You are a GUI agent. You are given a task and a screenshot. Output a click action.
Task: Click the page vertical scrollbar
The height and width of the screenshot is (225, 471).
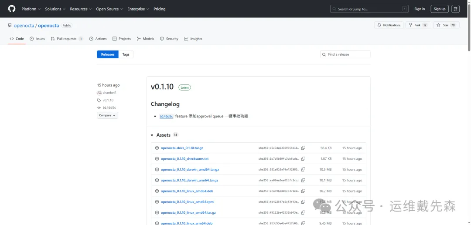click(x=469, y=27)
